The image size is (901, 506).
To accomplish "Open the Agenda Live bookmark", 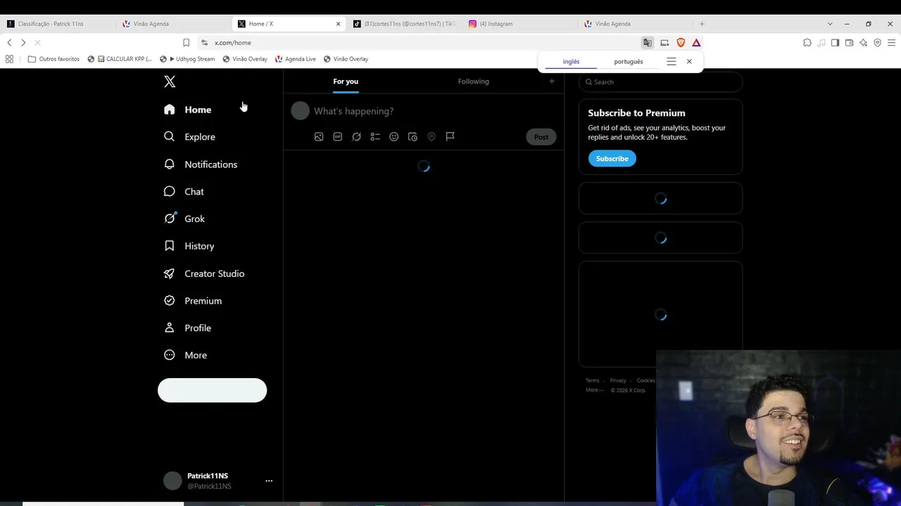I will click(296, 59).
